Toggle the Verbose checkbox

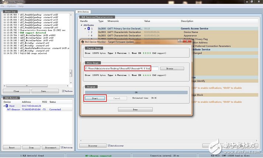click(63, 91)
